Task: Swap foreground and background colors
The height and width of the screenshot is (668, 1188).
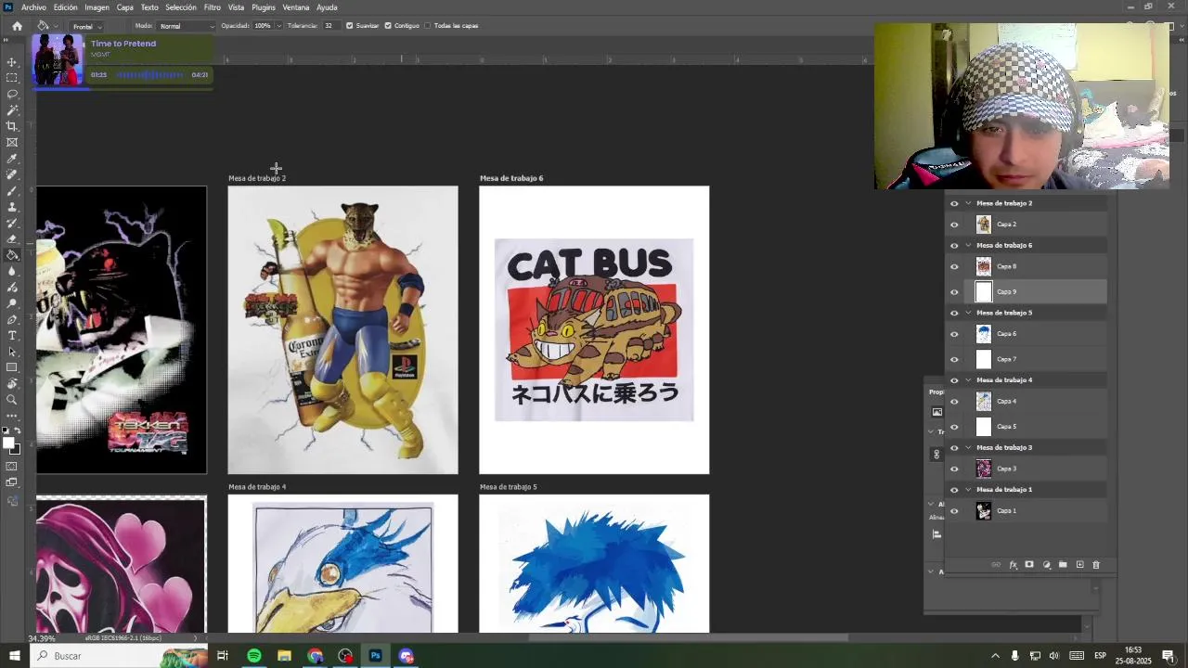Action: (18, 431)
